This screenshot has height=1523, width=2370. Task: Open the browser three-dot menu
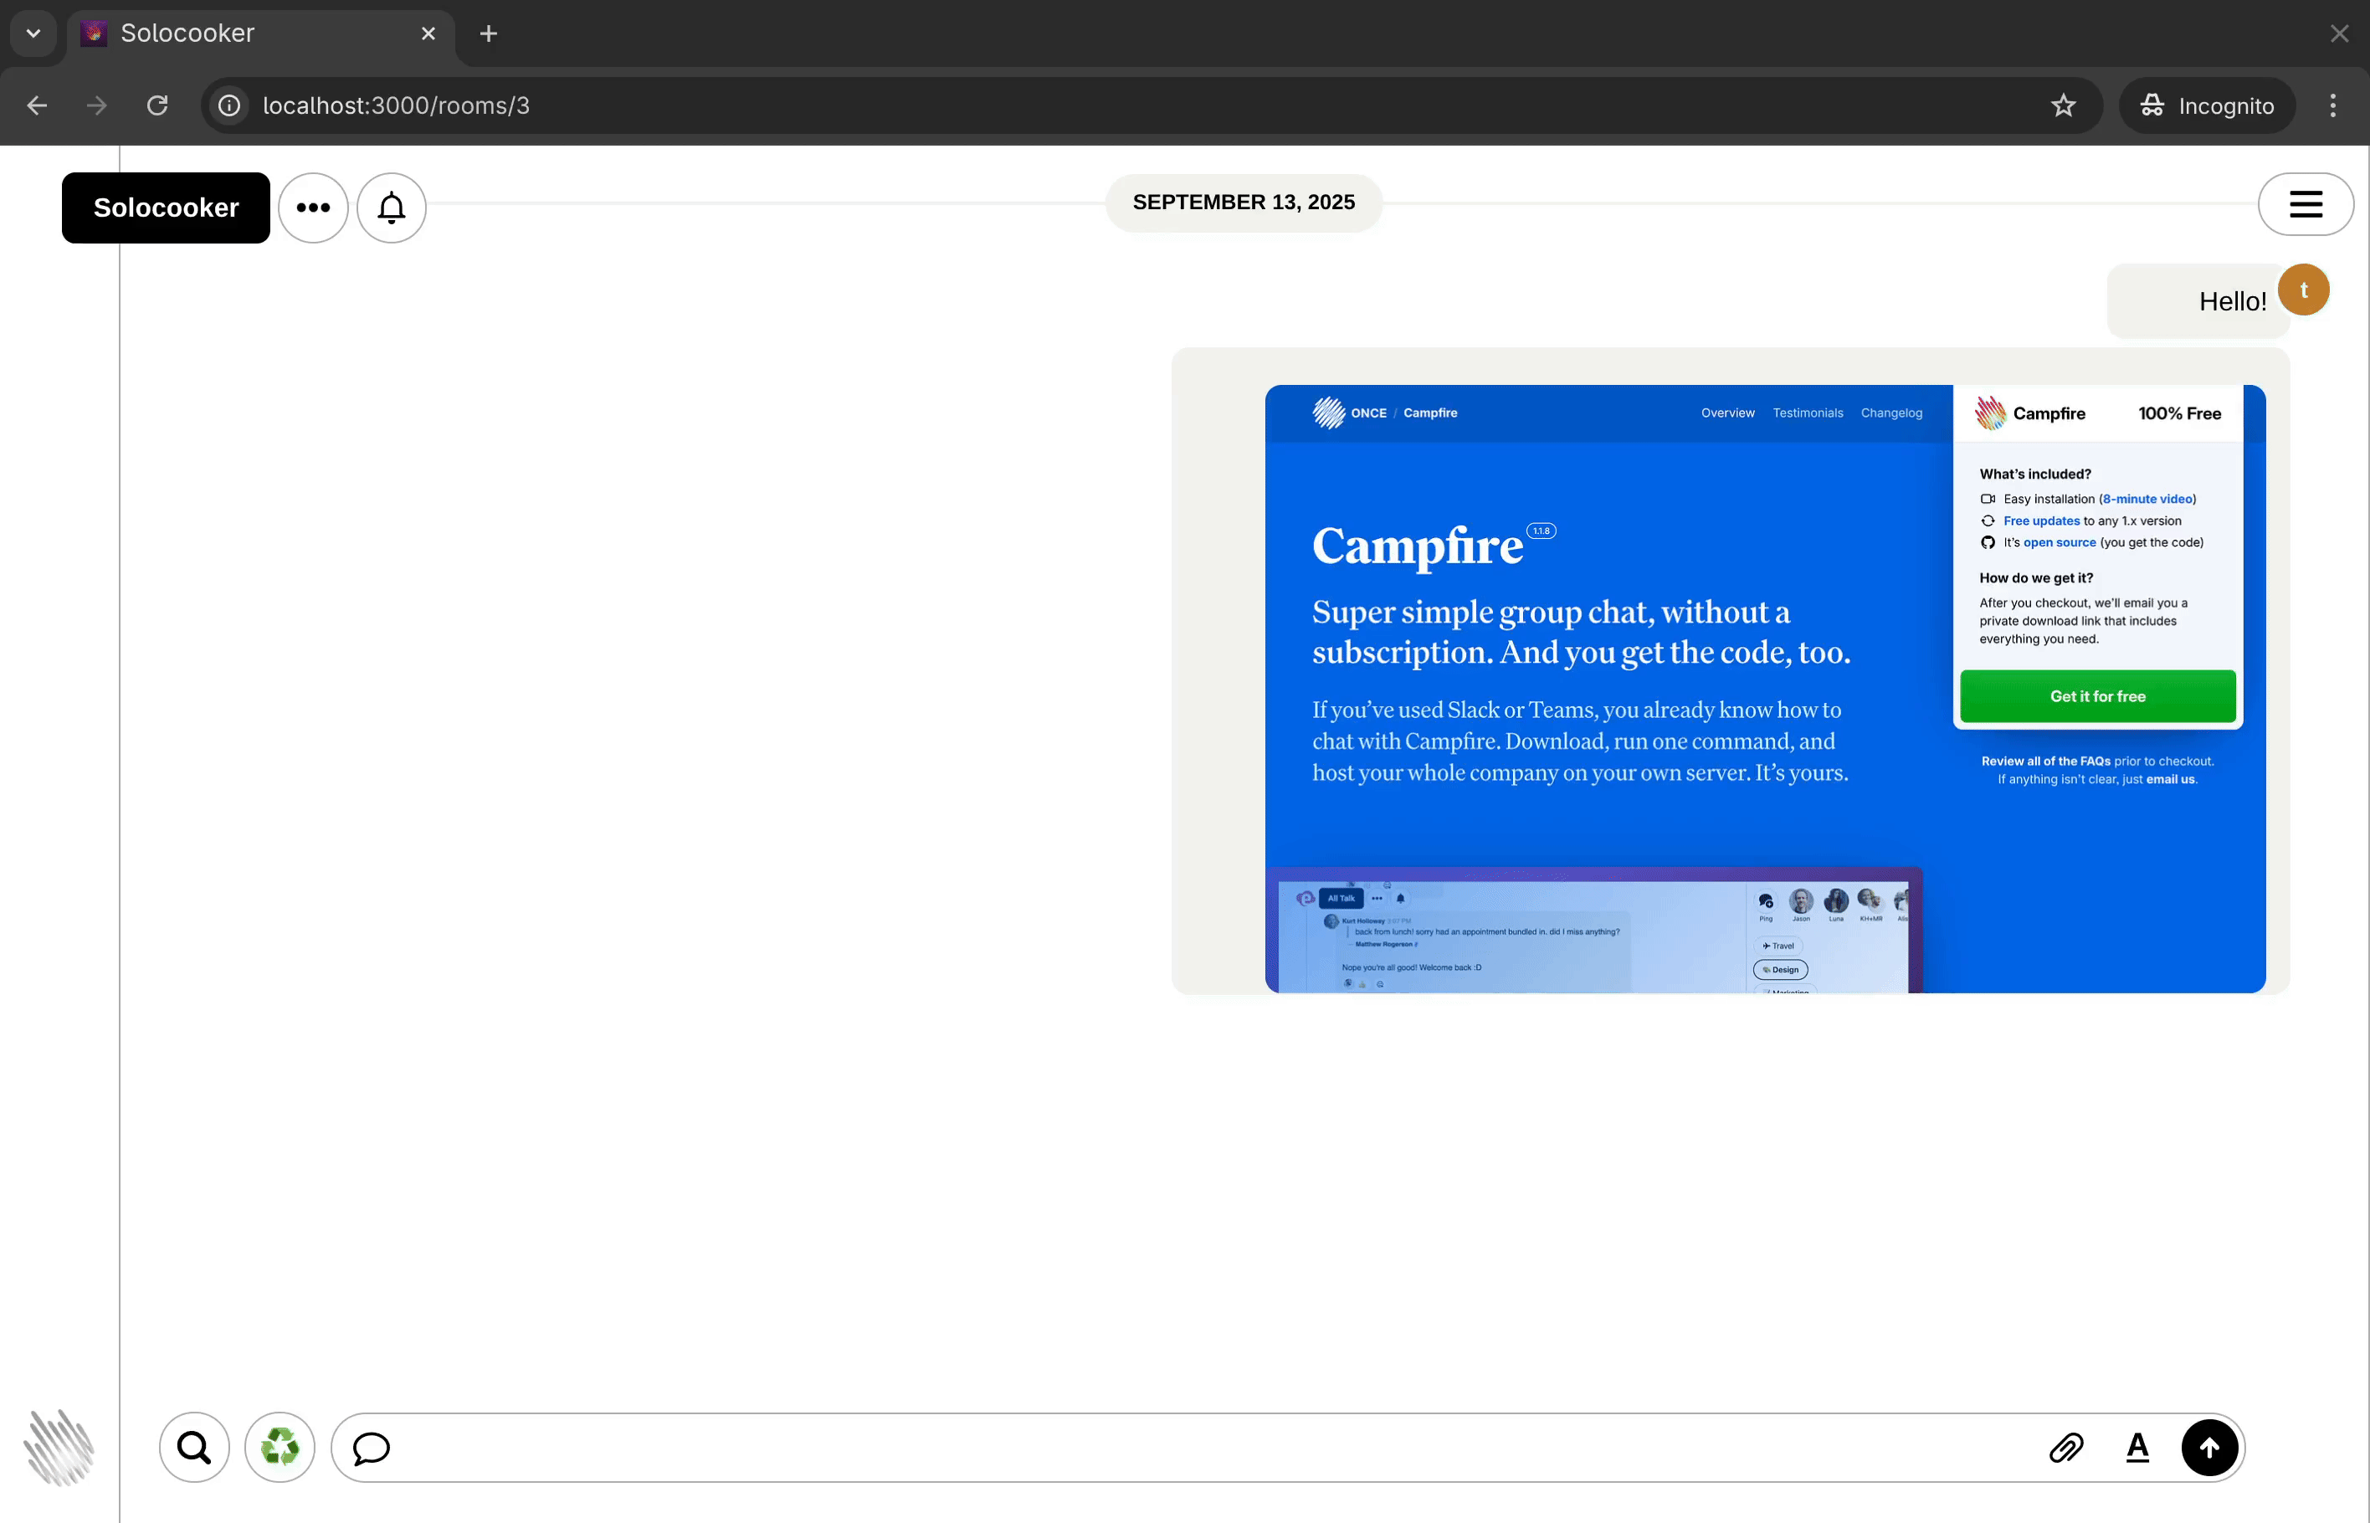(x=2332, y=105)
